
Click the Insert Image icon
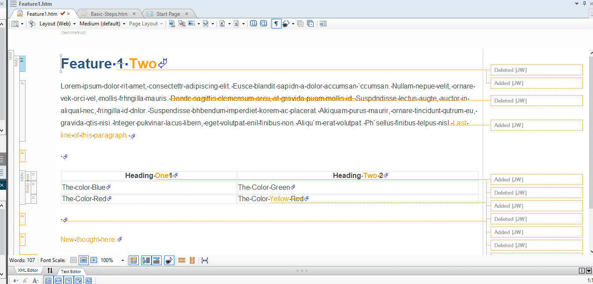coord(192,24)
